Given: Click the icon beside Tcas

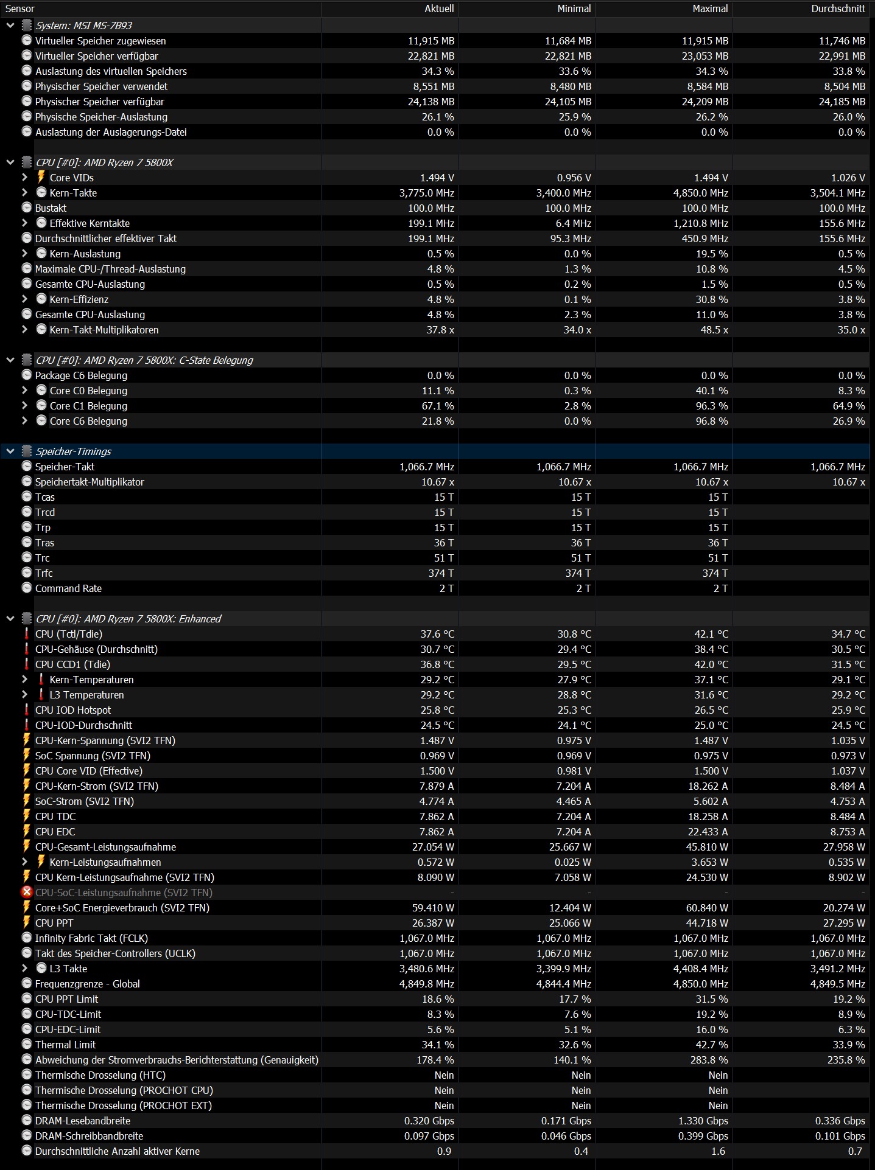Looking at the screenshot, I should point(27,496).
